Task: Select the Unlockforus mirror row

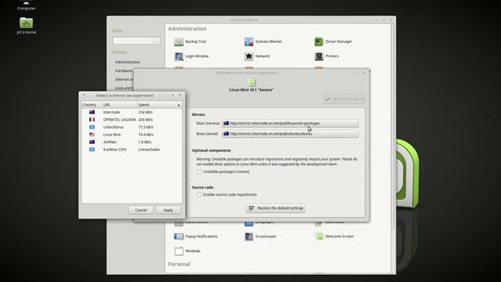Action: coord(132,127)
